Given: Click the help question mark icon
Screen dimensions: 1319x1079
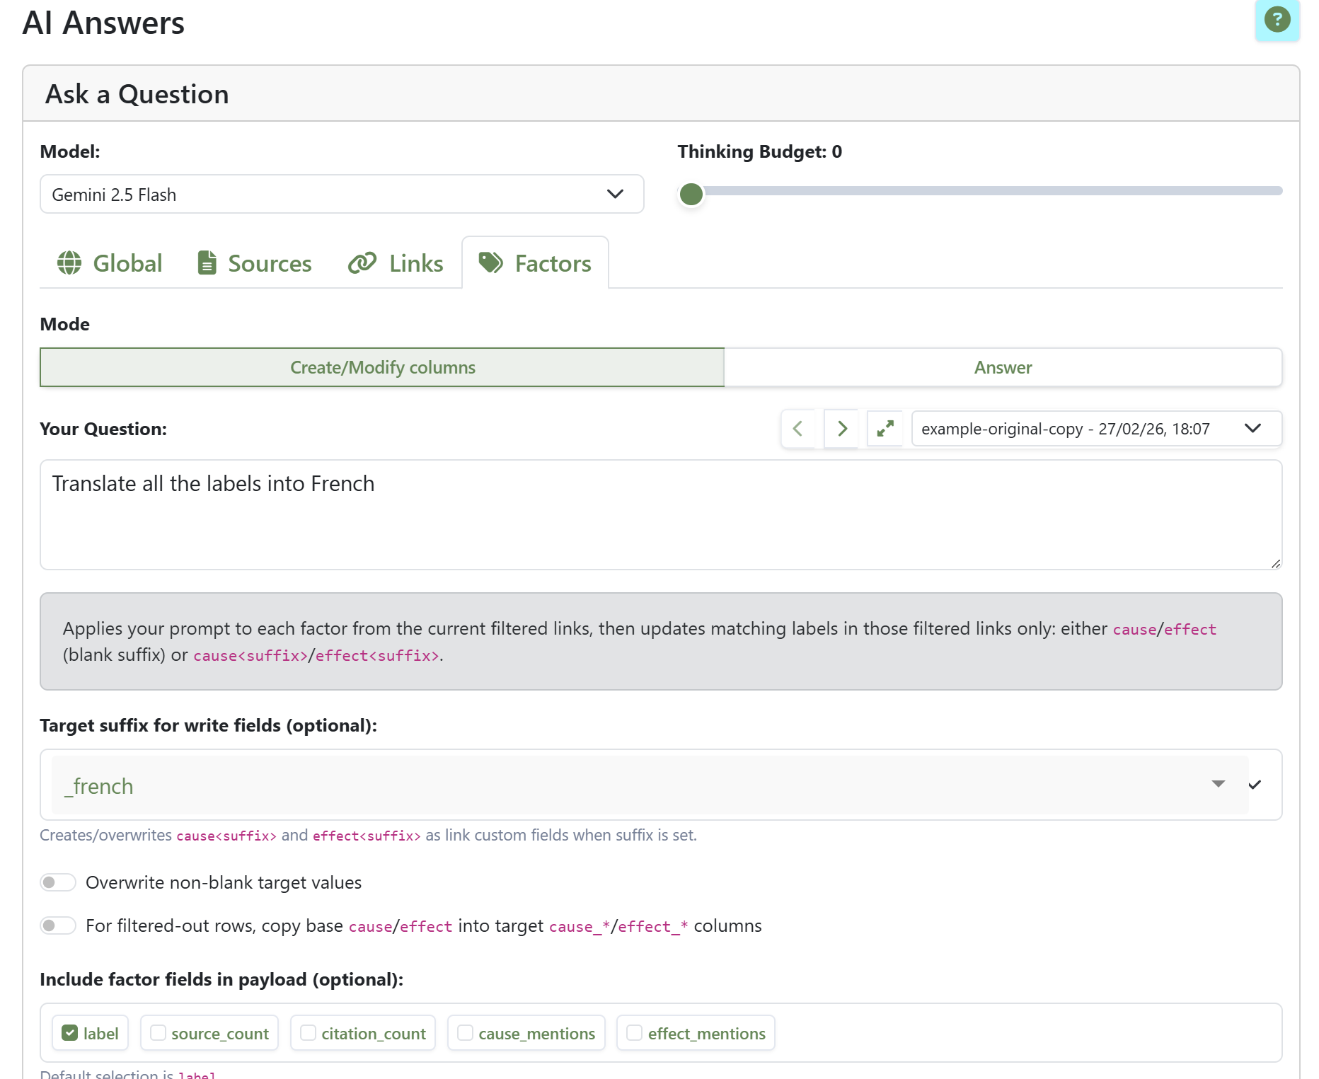Looking at the screenshot, I should (1277, 20).
